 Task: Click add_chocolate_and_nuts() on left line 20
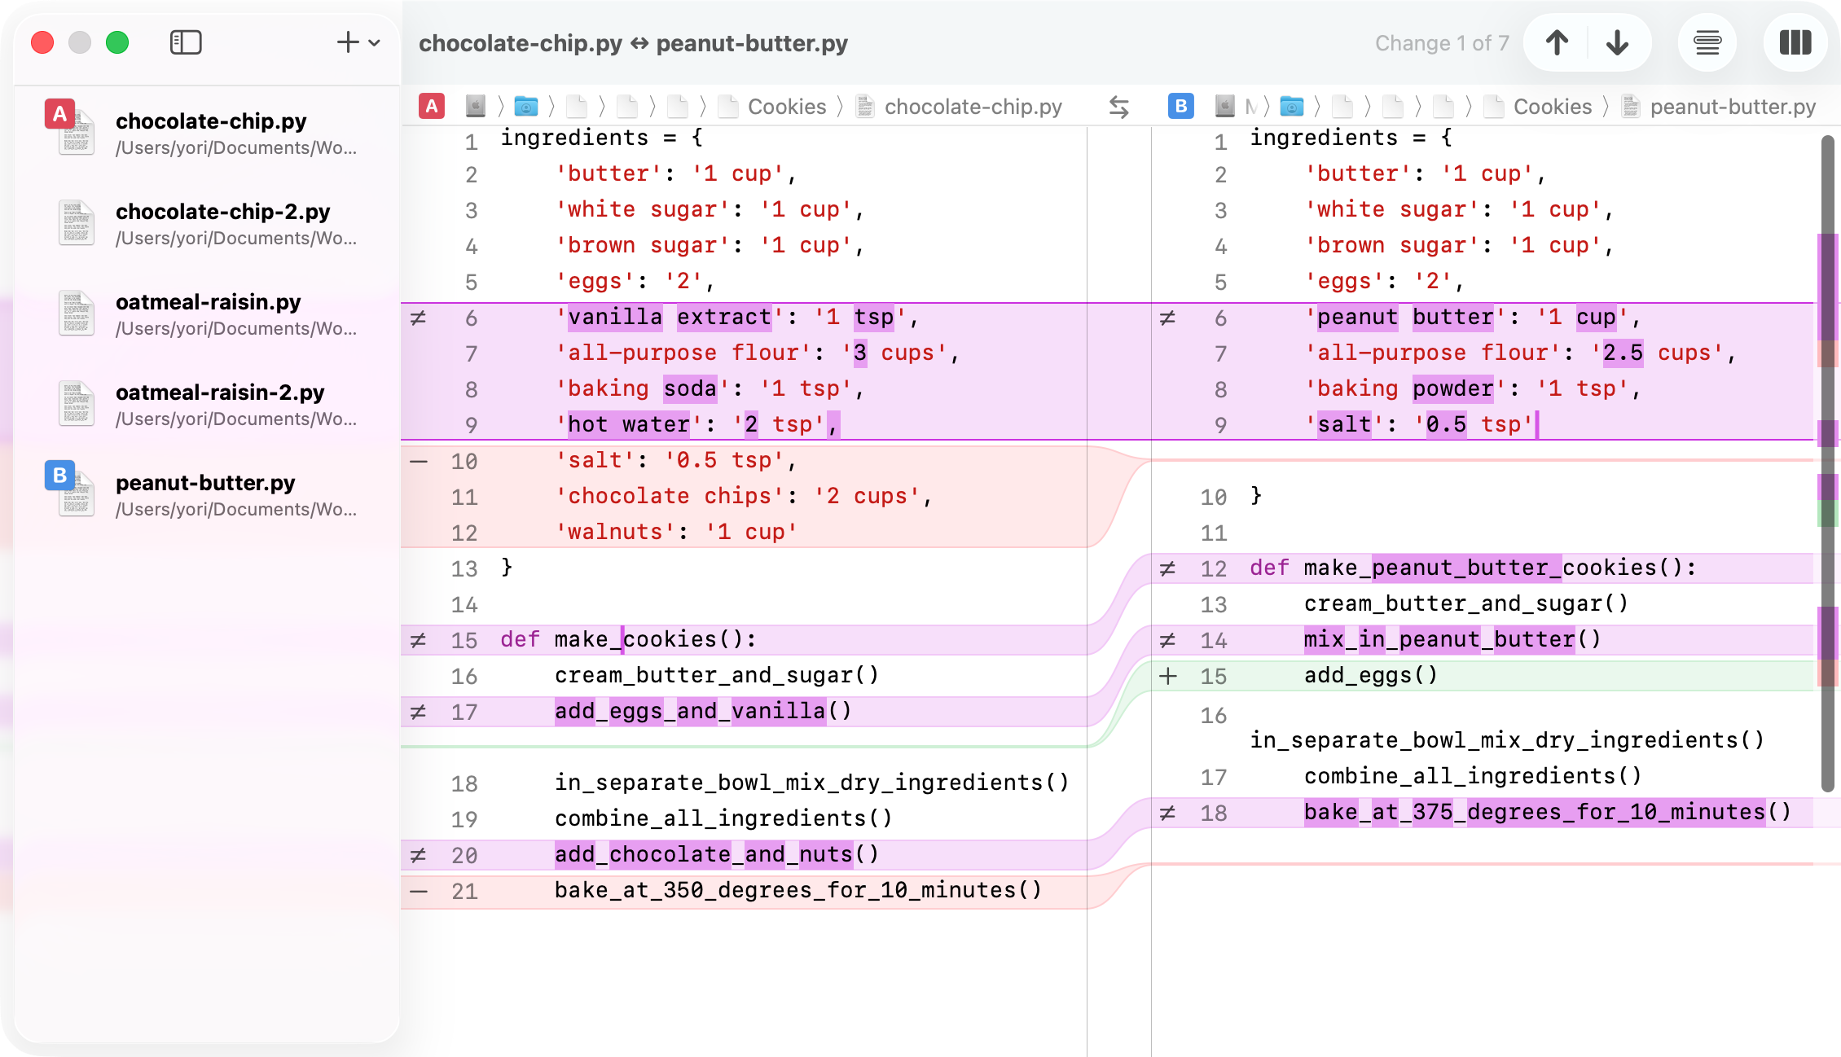[717, 854]
